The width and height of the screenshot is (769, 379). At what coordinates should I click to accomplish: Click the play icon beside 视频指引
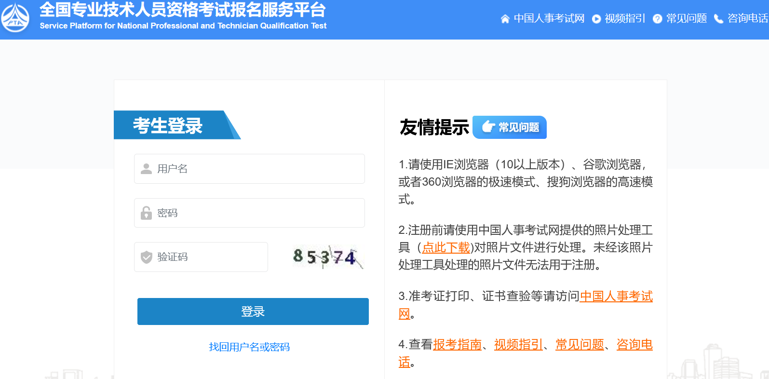[596, 19]
